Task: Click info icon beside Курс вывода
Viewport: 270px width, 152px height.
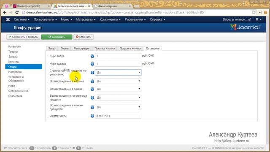Action: (92, 64)
